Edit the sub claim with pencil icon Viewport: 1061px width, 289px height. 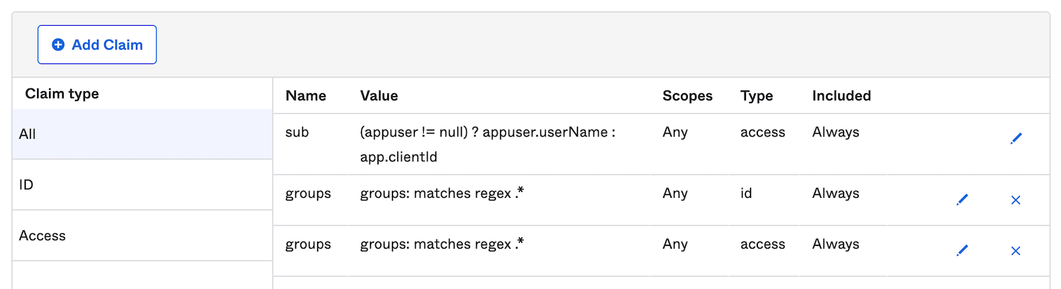pyautogui.click(x=1016, y=138)
